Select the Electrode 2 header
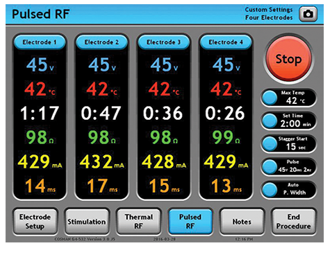 tap(101, 42)
